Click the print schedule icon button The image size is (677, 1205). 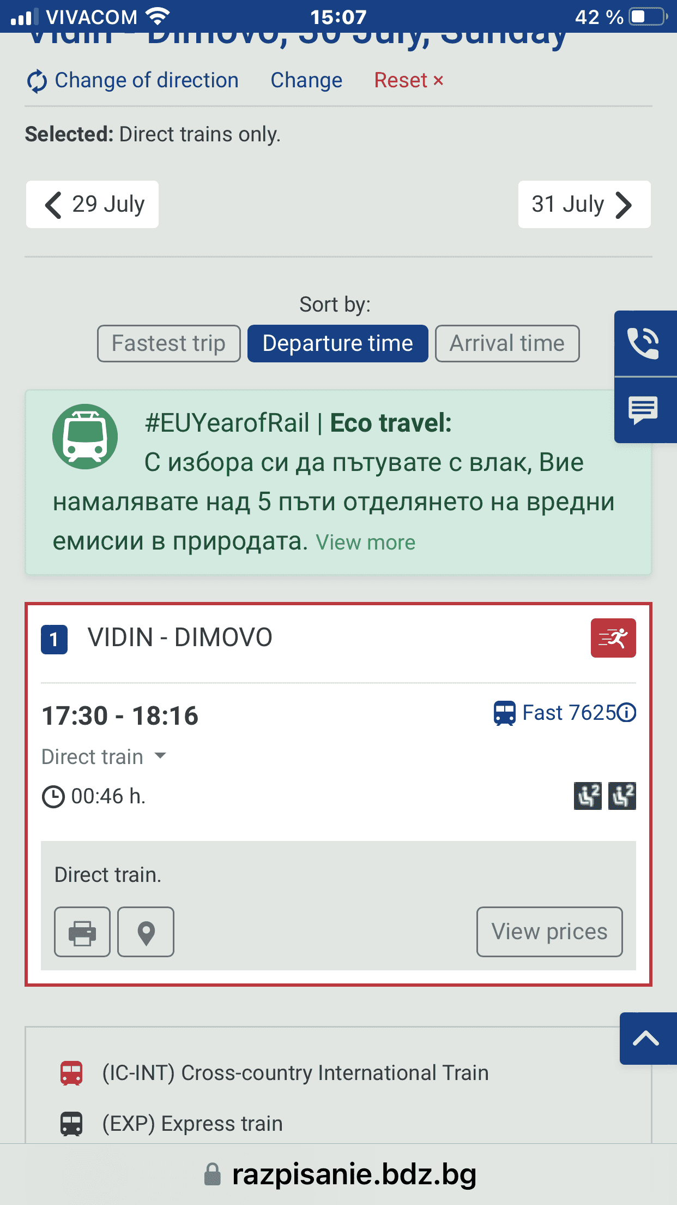tap(82, 932)
